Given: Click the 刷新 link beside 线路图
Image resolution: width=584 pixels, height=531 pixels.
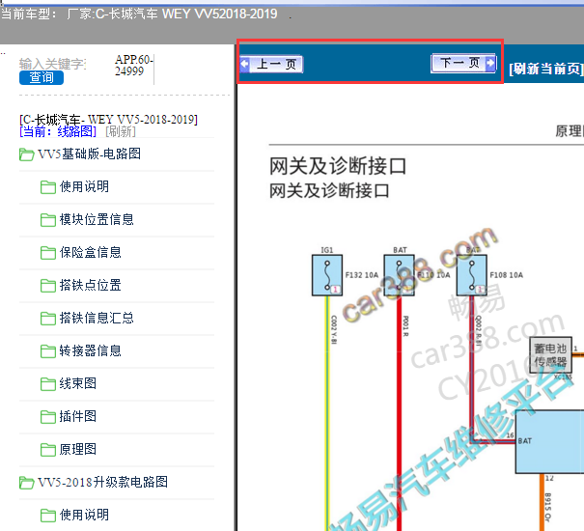Looking at the screenshot, I should [x=121, y=131].
